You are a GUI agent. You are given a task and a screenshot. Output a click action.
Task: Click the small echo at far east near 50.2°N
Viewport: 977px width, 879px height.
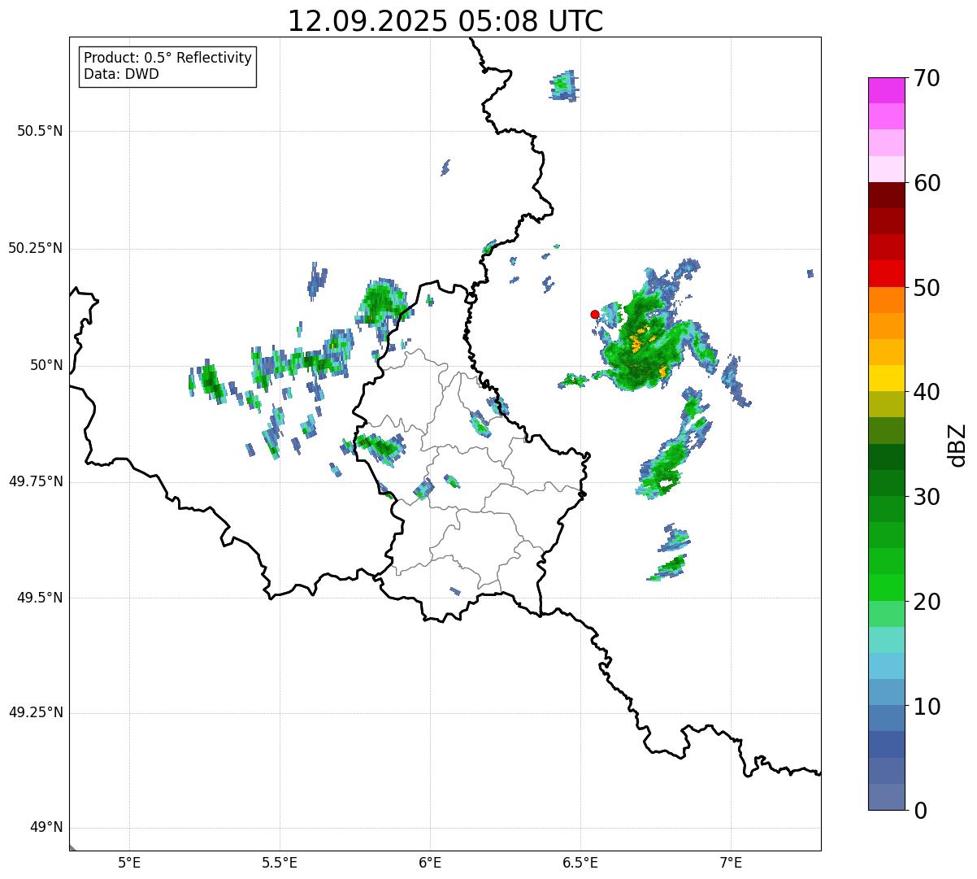[810, 273]
